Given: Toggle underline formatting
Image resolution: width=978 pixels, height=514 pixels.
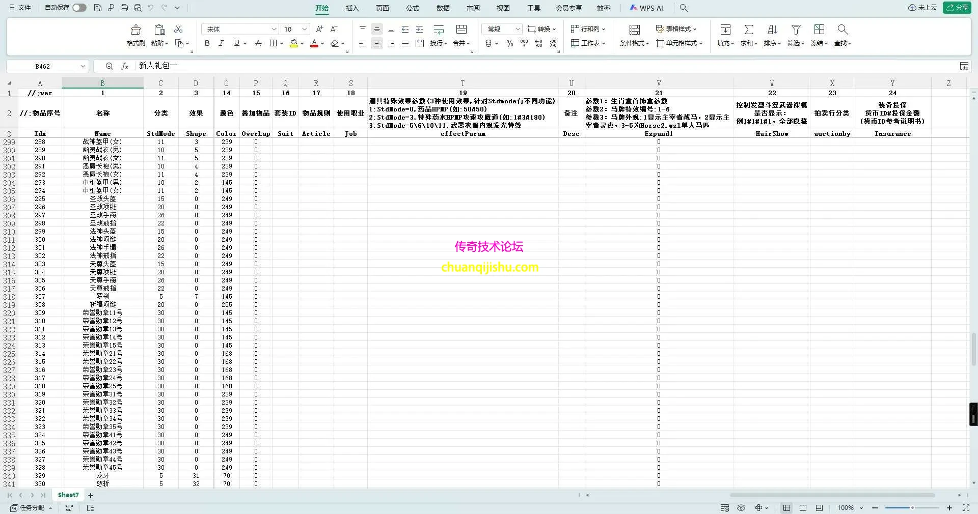Looking at the screenshot, I should [235, 43].
